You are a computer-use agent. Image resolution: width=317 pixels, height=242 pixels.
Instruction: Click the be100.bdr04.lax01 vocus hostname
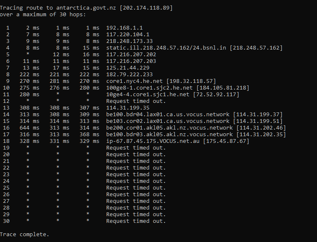point(168,115)
